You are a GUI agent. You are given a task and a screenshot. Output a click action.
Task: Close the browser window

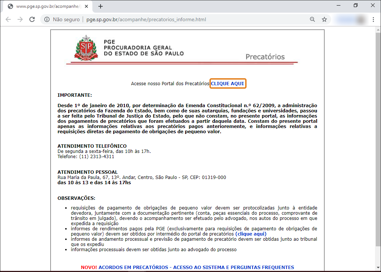click(x=373, y=5)
